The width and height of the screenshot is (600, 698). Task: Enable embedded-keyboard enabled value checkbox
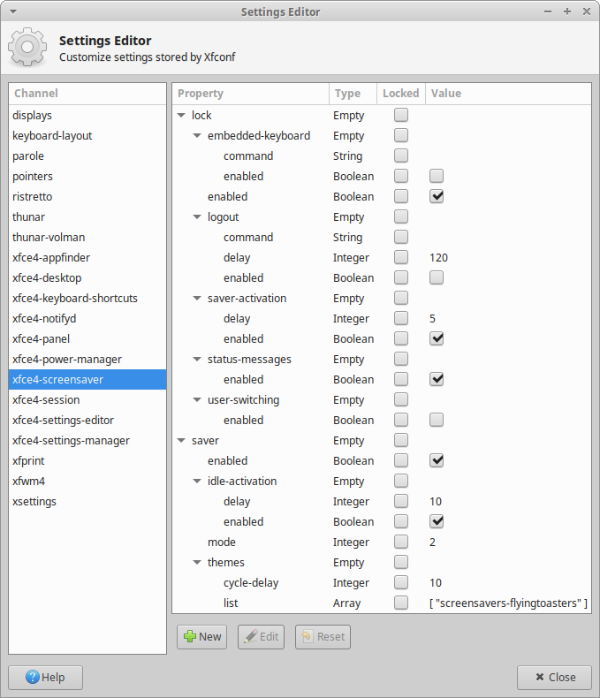point(437,177)
